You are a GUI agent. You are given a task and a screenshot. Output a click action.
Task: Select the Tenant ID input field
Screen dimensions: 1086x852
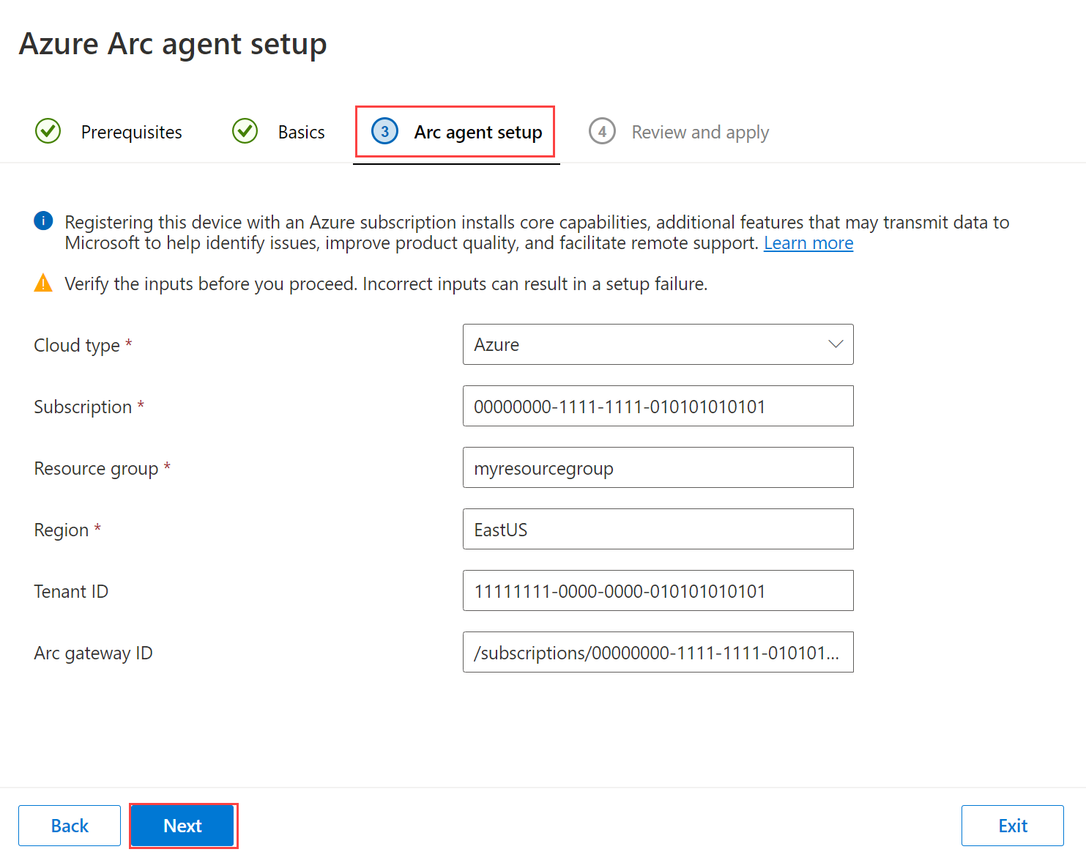click(658, 590)
